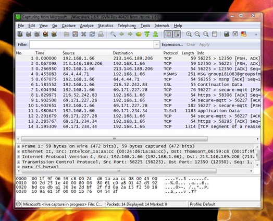Viewport: 273px width, 221px height.
Task: Open the filter Expression builder
Action: (x=172, y=45)
